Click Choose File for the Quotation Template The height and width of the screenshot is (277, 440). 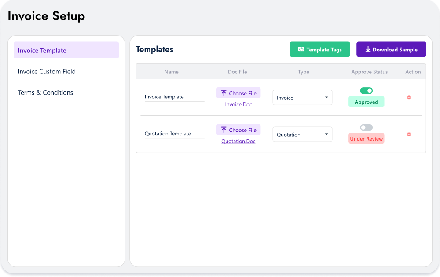coord(238,130)
